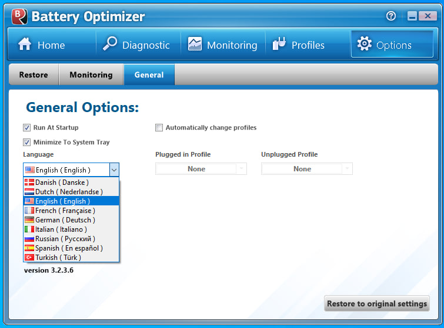Select French (Française) language

point(71,211)
